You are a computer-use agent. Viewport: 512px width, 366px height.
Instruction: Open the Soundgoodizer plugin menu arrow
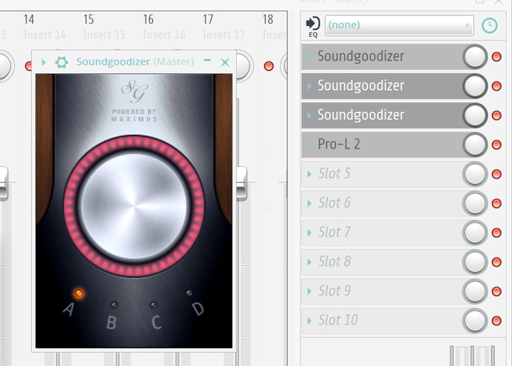click(x=43, y=62)
